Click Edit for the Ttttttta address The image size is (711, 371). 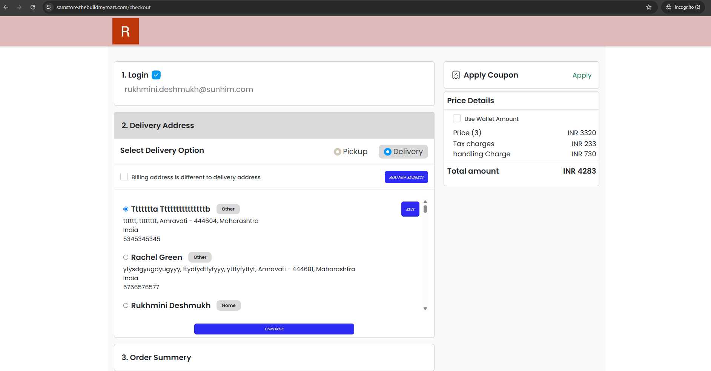click(x=410, y=209)
